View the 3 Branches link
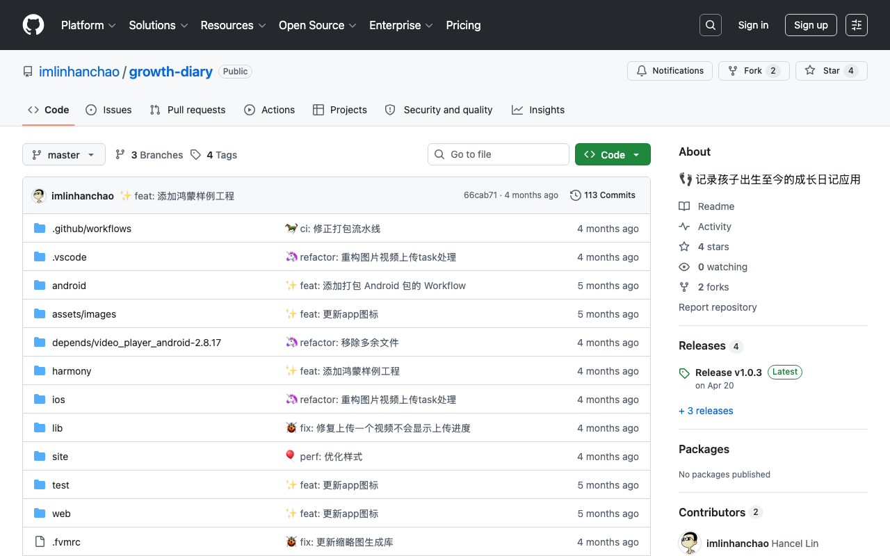The width and height of the screenshot is (890, 556). pyautogui.click(x=149, y=155)
